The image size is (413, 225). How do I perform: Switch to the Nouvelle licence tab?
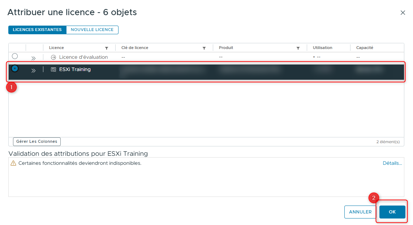92,30
